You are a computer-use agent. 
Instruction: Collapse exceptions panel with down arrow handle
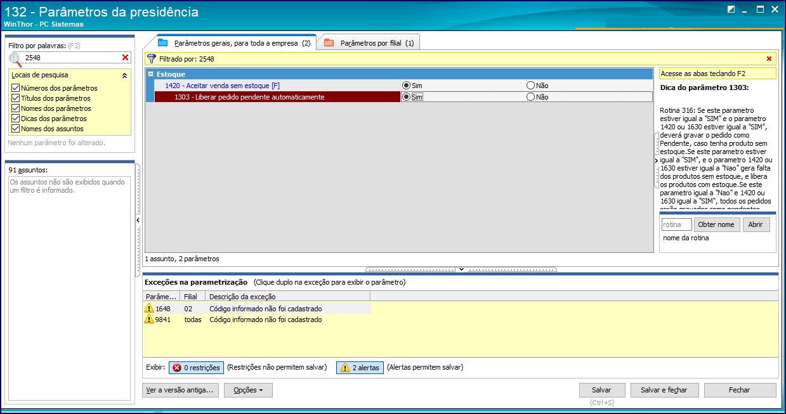pyautogui.click(x=461, y=269)
